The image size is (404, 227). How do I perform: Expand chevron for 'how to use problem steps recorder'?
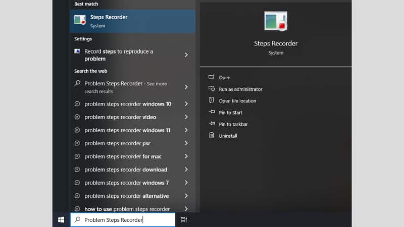(x=186, y=209)
